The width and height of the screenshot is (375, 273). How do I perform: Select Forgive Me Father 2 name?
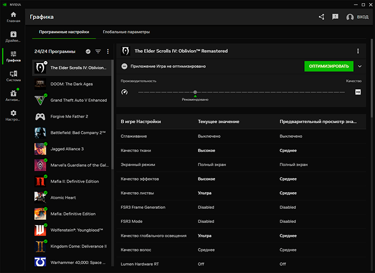coord(69,116)
